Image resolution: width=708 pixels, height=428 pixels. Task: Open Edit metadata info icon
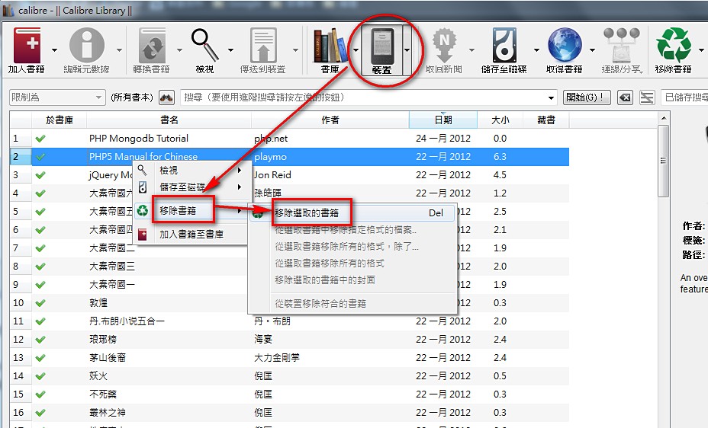(x=87, y=46)
